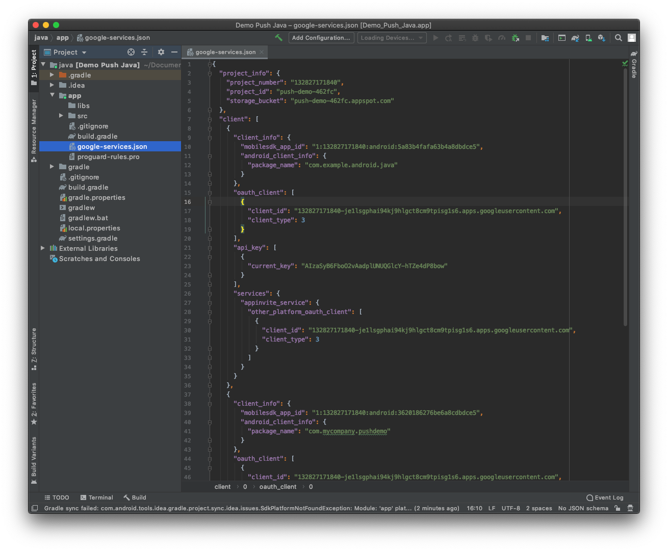Click the LF line separator indicator
The image size is (668, 551).
[x=491, y=508]
